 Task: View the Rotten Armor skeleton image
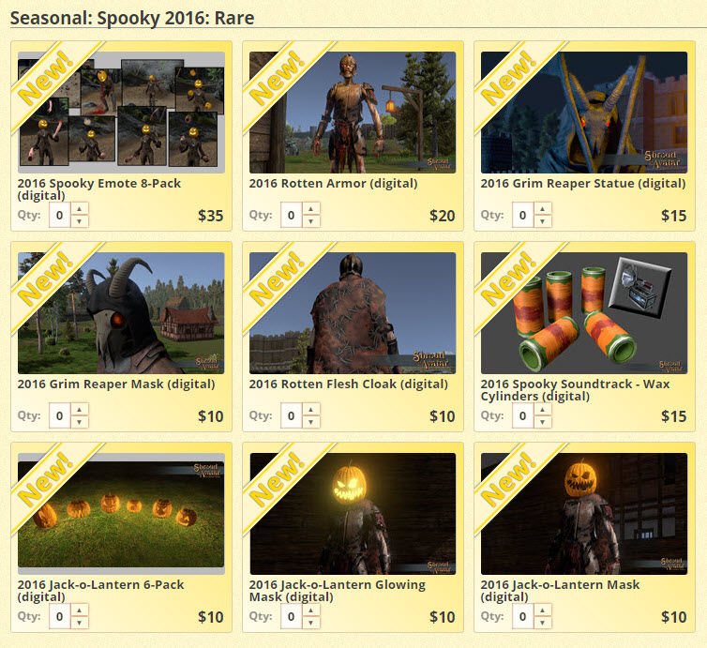353,113
